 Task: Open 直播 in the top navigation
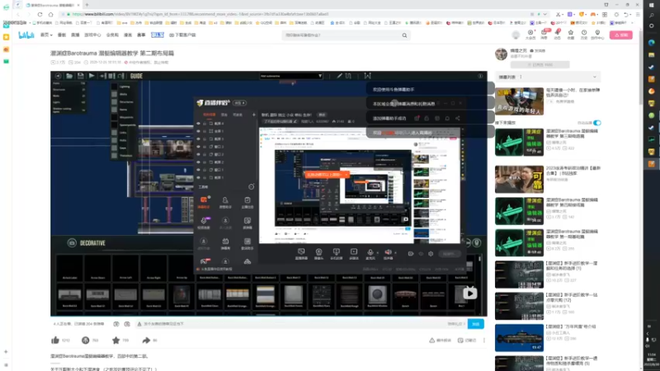tap(75, 35)
